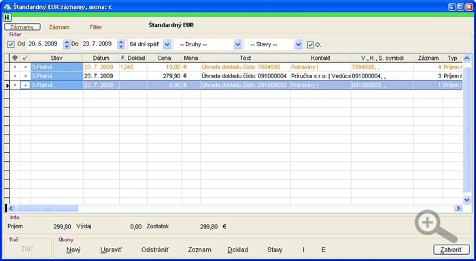Sort by the Stav column header
The width and height of the screenshot is (476, 261).
tap(56, 58)
